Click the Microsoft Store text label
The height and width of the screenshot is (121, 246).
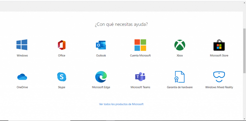pos(219,55)
